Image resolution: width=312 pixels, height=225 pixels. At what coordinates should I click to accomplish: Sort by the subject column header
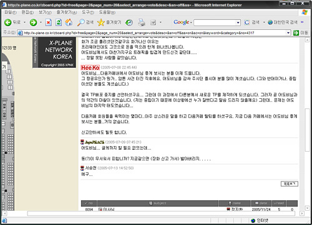pyautogui.click(x=158, y=203)
